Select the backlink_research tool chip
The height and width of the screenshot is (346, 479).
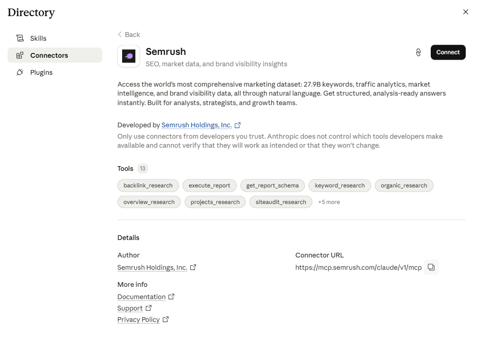[148, 186]
